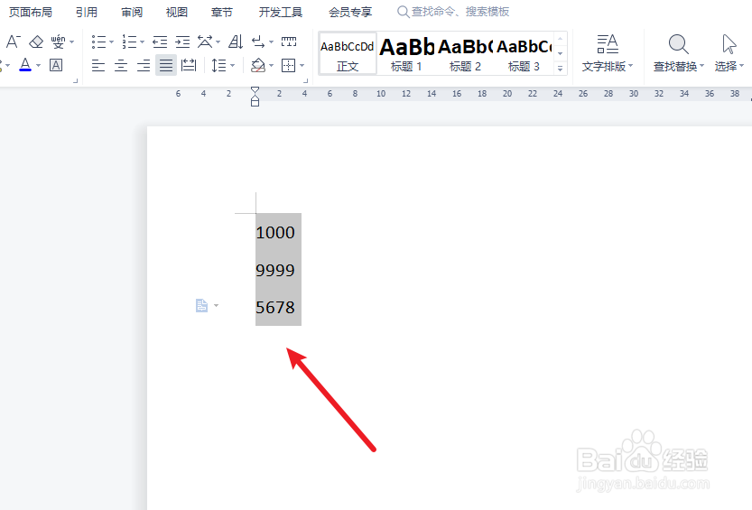Viewport: 752px width, 510px height.
Task: Click on the number 1000
Action: 275,233
